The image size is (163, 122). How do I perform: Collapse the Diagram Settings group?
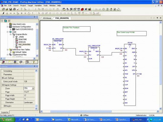click(2, 85)
